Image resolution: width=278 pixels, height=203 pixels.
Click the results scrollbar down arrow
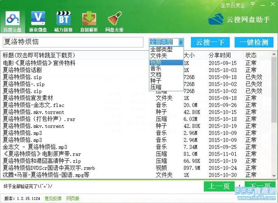[x=274, y=175]
